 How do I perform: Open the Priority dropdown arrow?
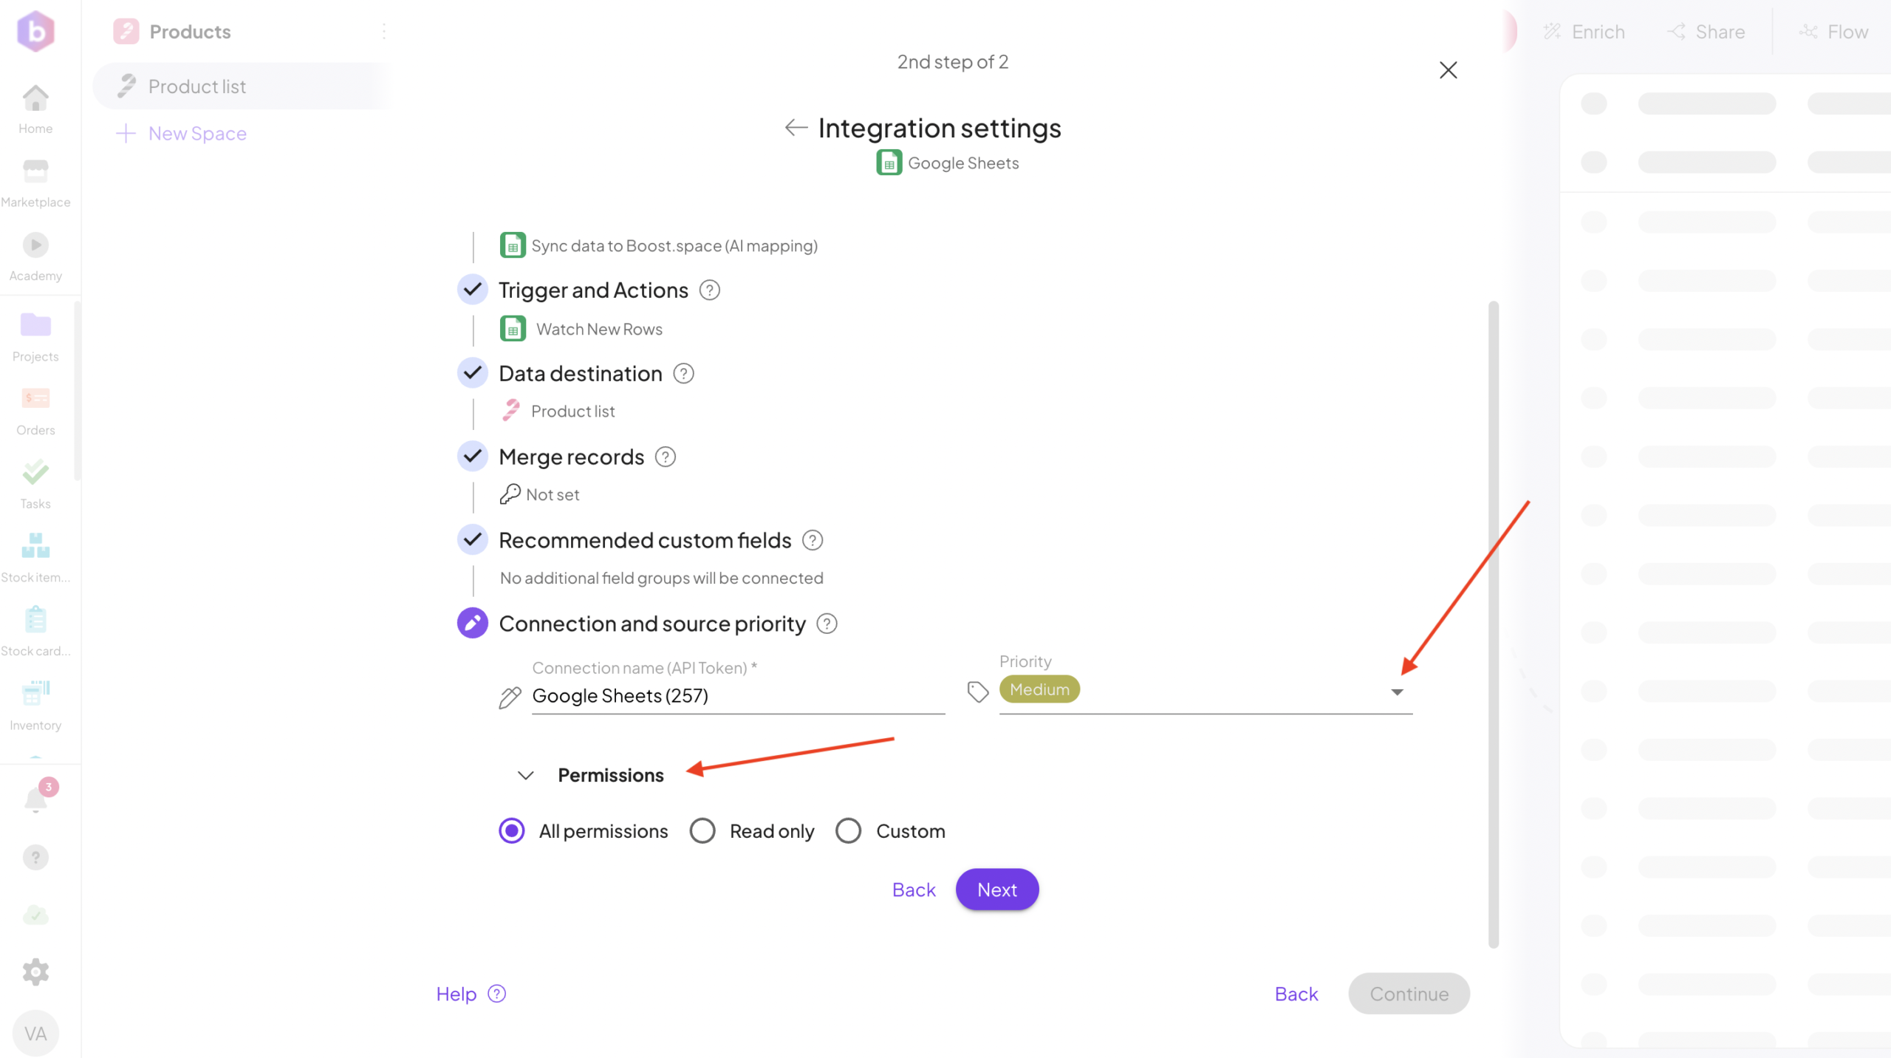[1397, 692]
